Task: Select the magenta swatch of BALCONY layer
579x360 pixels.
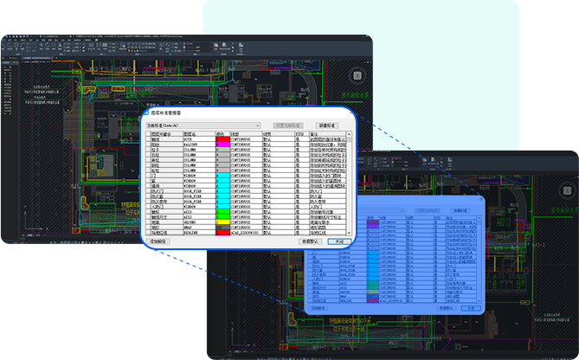Action: click(222, 145)
